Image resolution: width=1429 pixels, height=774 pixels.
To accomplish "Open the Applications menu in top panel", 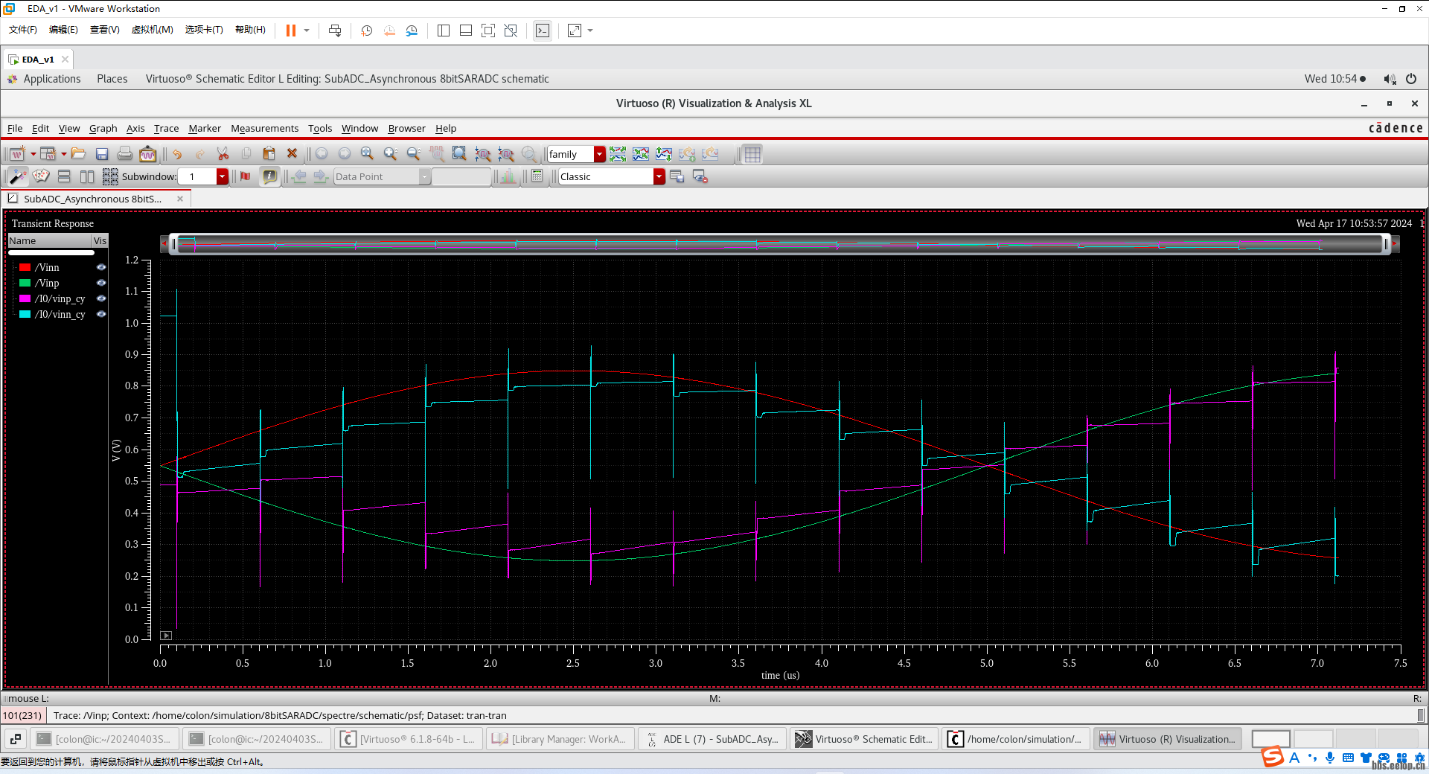I will click(51, 79).
